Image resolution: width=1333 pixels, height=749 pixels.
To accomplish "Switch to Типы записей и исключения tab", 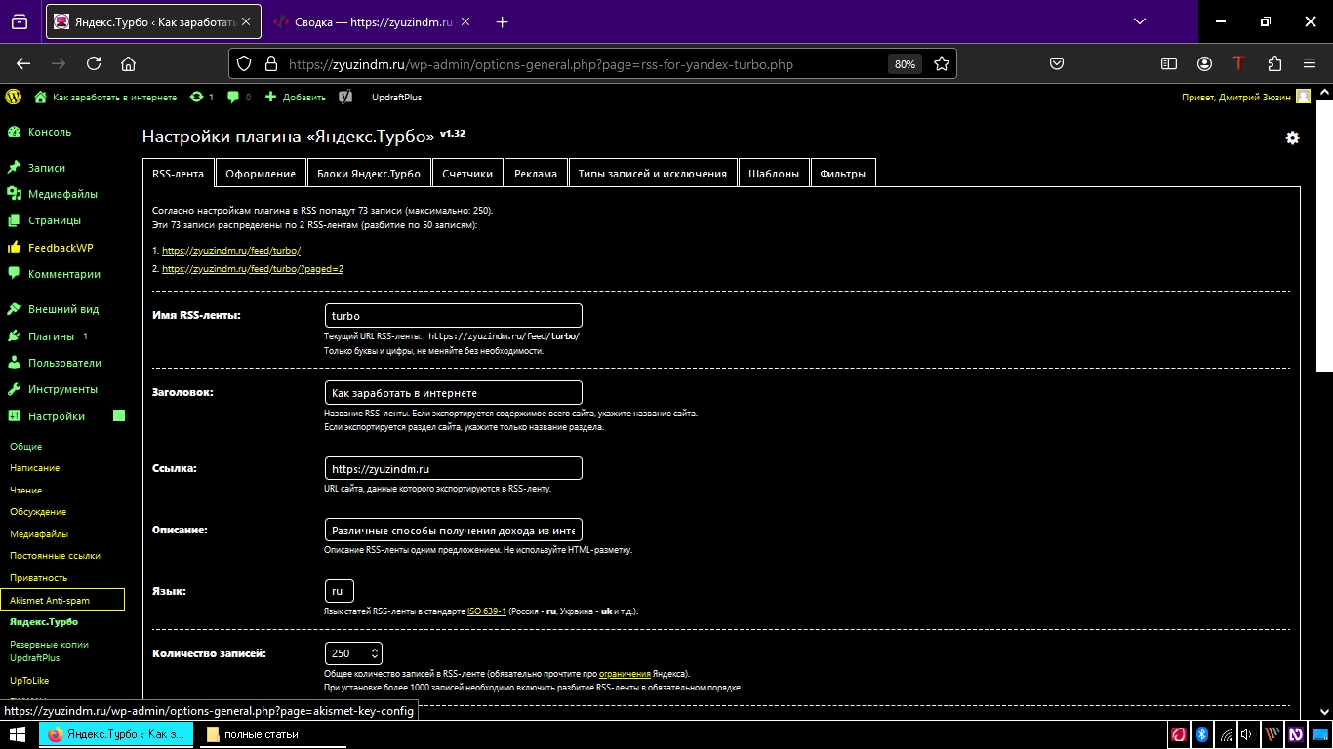I will pyautogui.click(x=652, y=173).
